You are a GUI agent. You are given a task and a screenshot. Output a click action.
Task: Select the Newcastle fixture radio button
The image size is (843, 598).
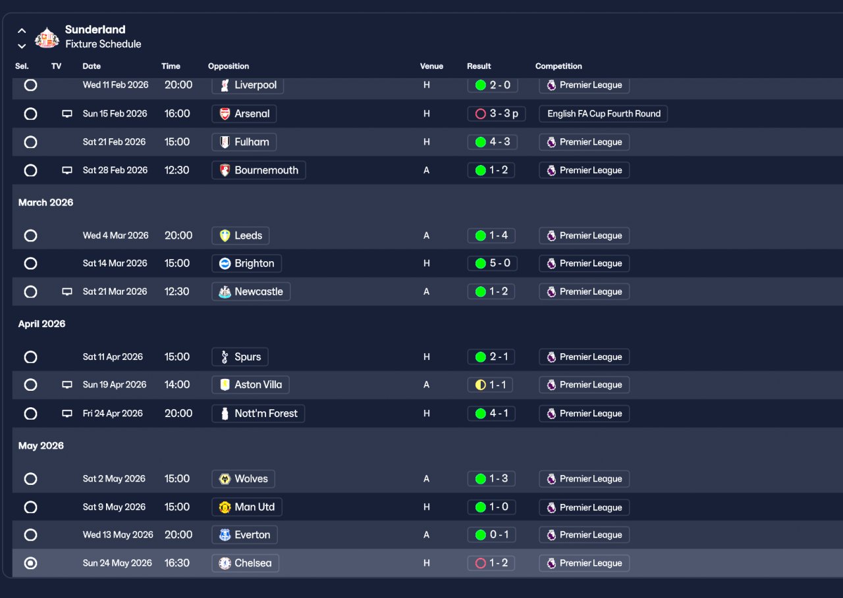click(30, 291)
